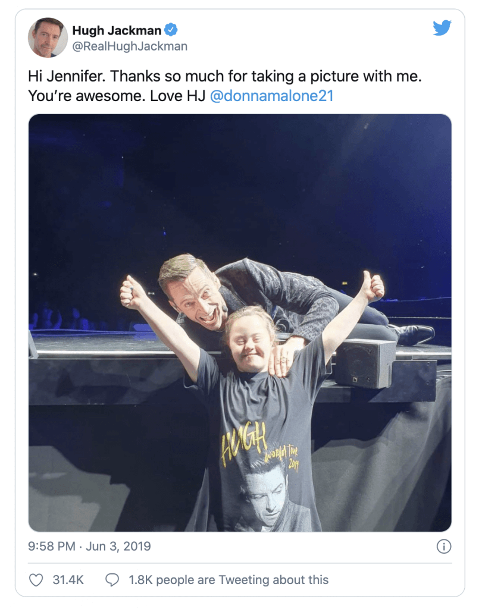Click the 'Hi Jennifer. Thanks so much' text line
Screen dimensions: 485x609
click(224, 76)
